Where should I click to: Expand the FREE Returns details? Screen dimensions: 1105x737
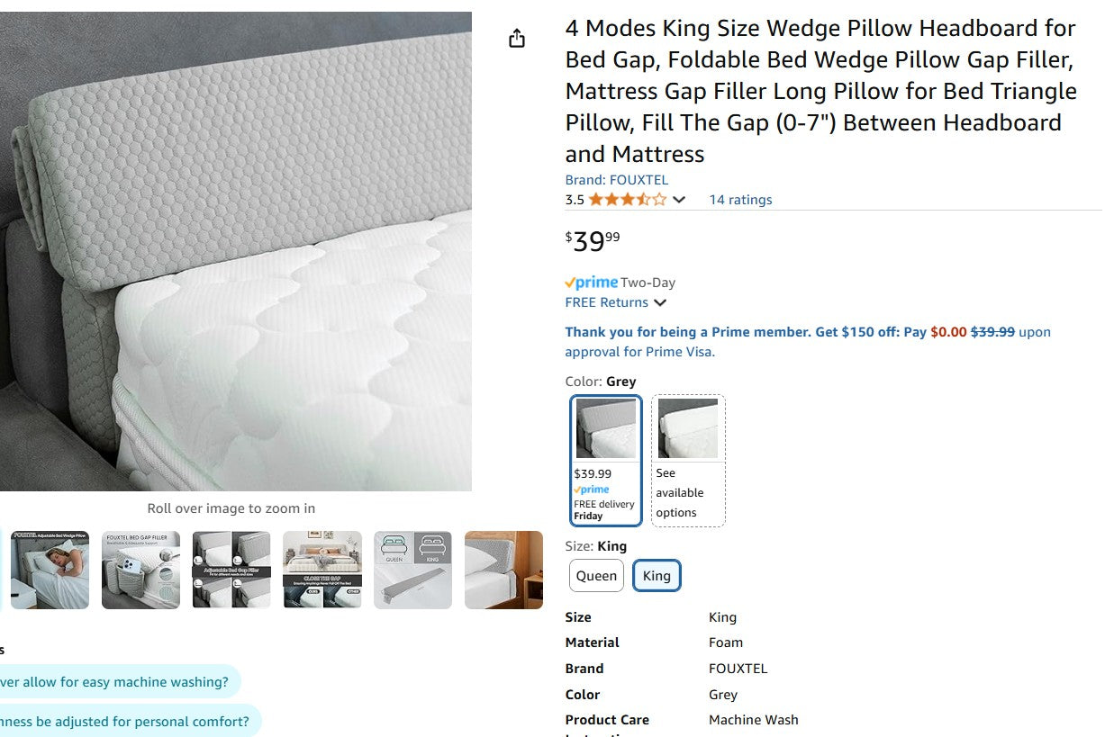(x=615, y=302)
